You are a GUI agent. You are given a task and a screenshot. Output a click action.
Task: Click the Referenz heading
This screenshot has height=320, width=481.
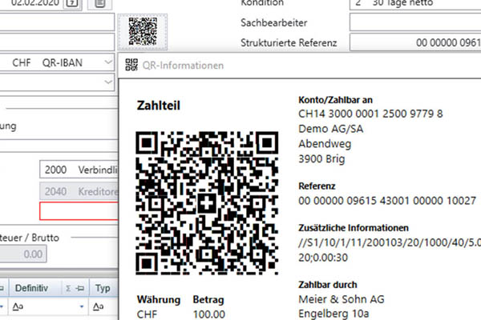(317, 186)
